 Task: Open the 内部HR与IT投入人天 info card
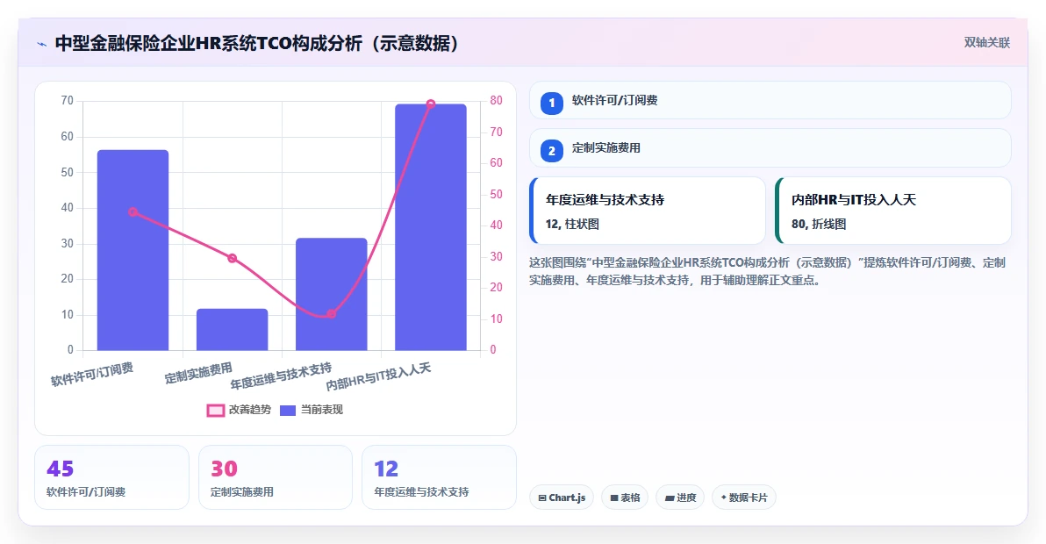(893, 211)
